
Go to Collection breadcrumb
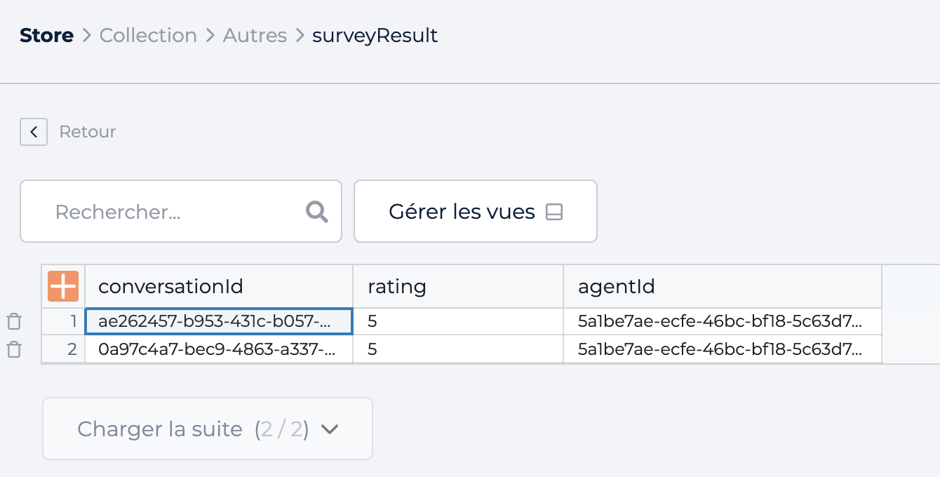(148, 35)
